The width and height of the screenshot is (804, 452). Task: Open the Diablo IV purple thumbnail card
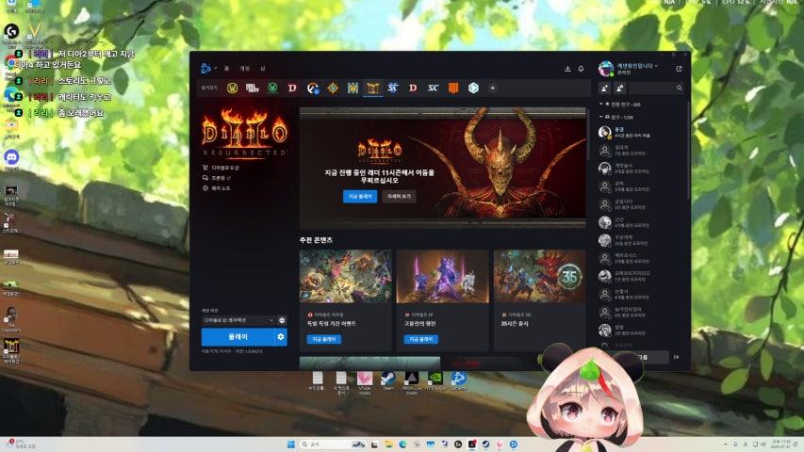[x=442, y=276]
